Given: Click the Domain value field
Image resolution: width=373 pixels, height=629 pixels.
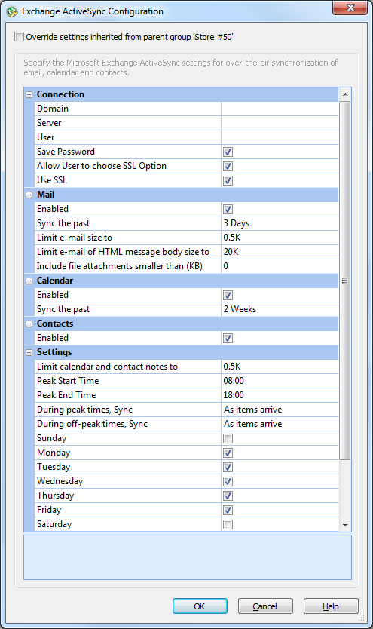Looking at the screenshot, I should (280, 109).
